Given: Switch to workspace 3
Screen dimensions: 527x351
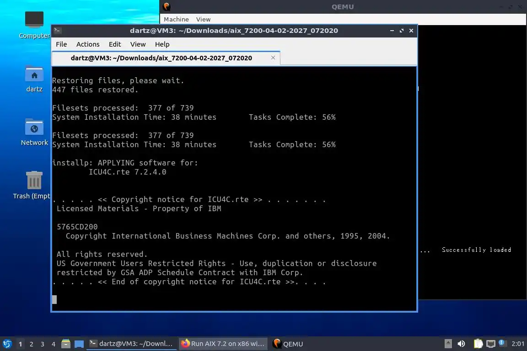Looking at the screenshot, I should pos(43,344).
